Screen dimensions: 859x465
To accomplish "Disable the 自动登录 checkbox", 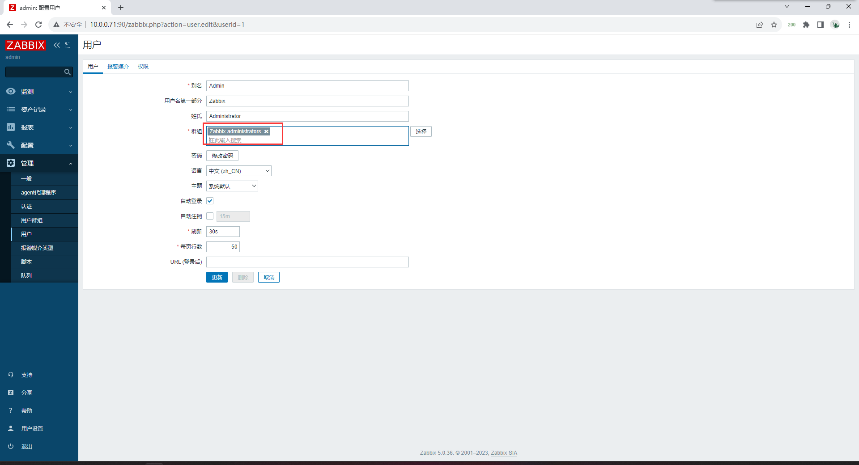I will 210,201.
